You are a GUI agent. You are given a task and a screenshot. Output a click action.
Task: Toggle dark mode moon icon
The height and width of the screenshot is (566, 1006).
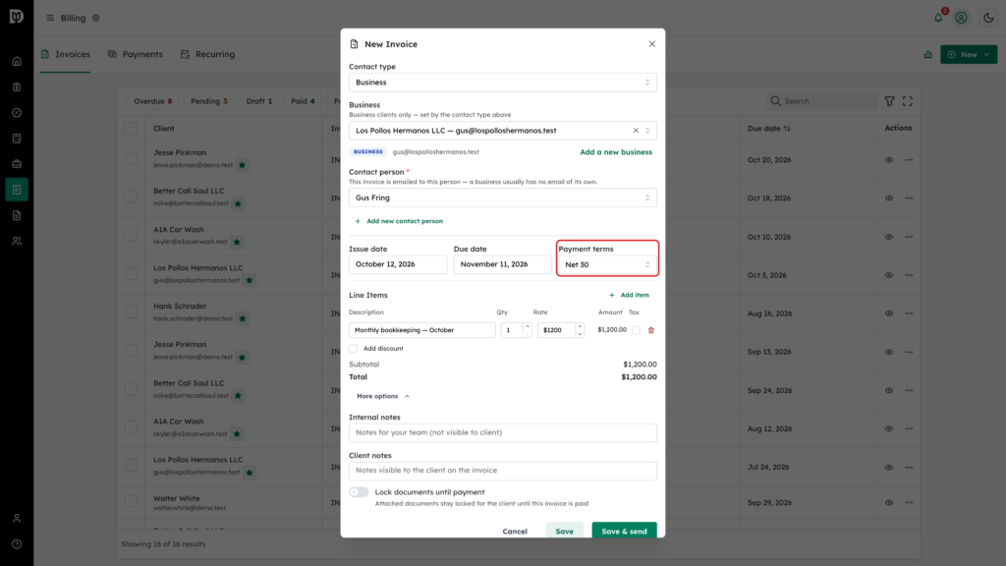click(x=988, y=18)
